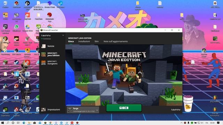Select the Gioca tab
223x125 pixels.
(x=71, y=41)
